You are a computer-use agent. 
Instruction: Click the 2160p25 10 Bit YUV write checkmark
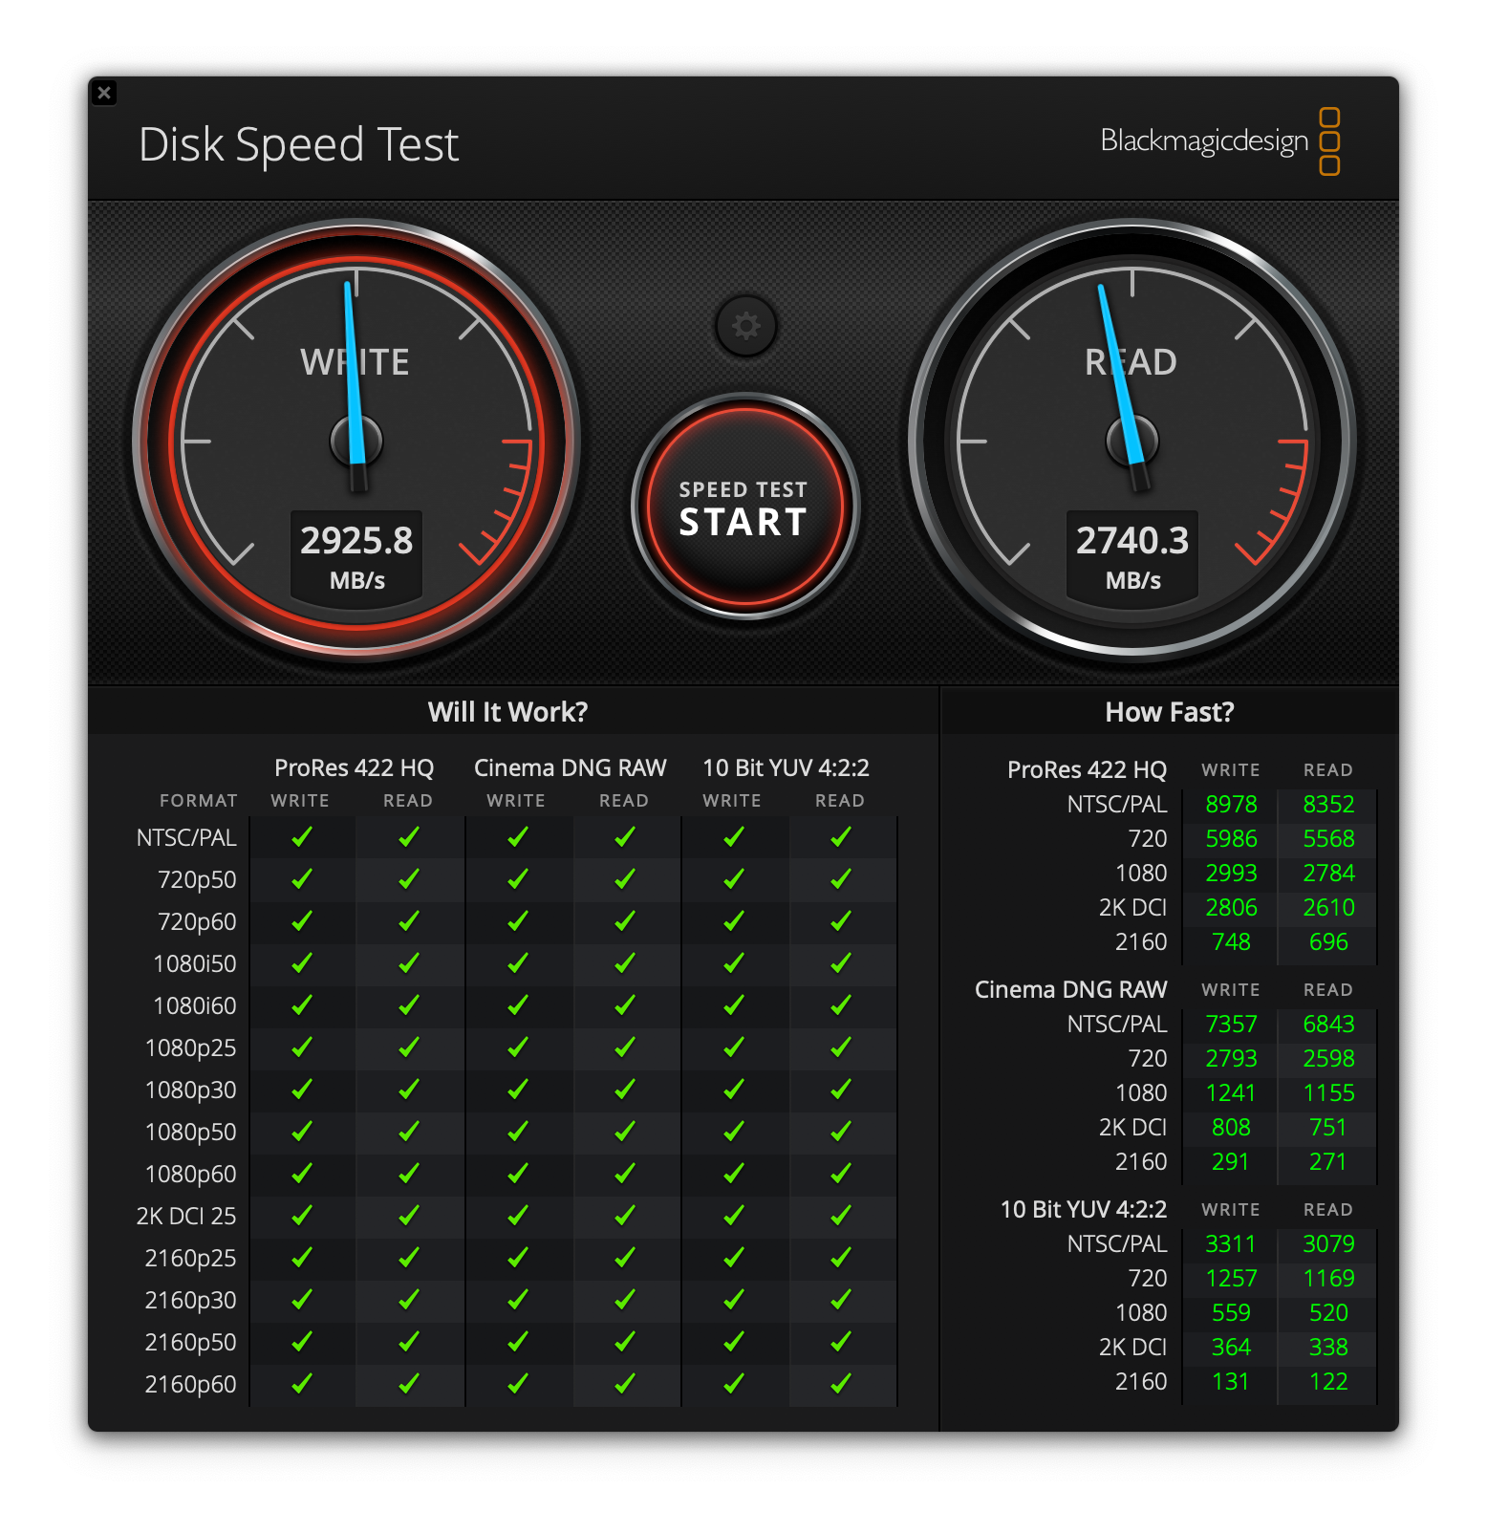[x=734, y=1258]
